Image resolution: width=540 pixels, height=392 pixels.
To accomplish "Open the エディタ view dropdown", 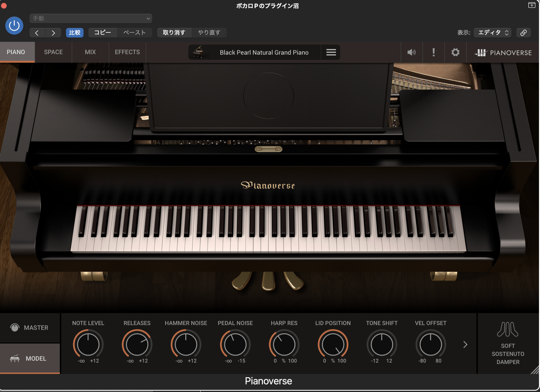I will click(493, 33).
